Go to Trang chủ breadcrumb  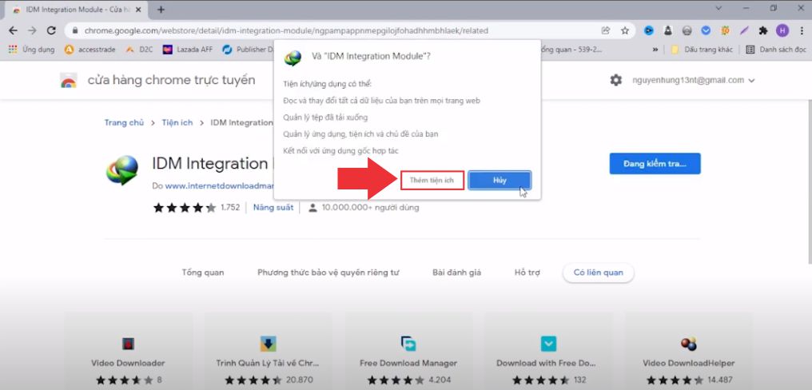pos(125,123)
